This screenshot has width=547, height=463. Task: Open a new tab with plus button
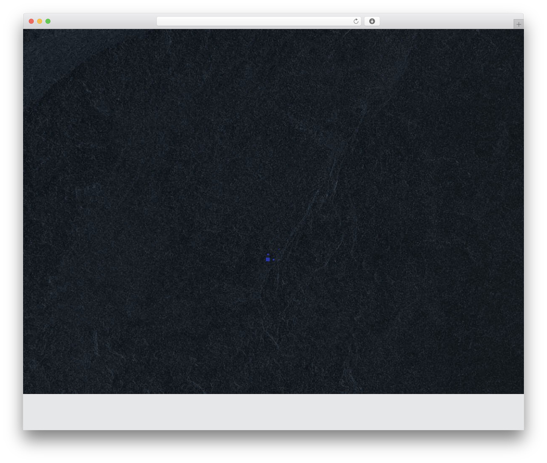(518, 24)
